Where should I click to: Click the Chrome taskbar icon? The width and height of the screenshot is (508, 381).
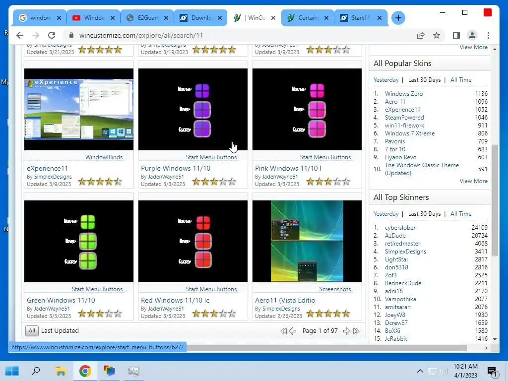click(85, 371)
